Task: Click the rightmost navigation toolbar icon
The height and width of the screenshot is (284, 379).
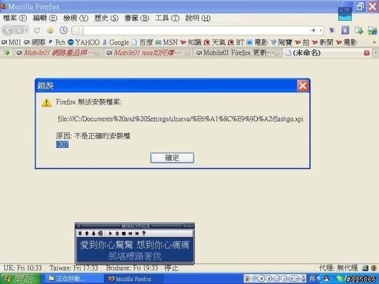Action: point(372,30)
